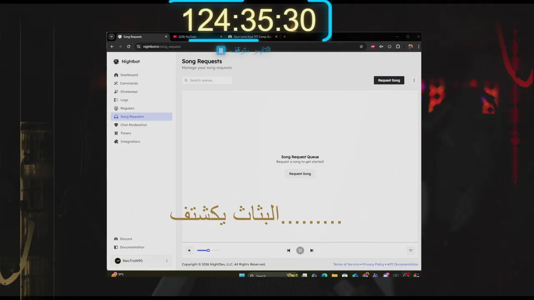The height and width of the screenshot is (300, 534).
Task: Open the browser Extensions puzzle icon
Action: [398, 47]
